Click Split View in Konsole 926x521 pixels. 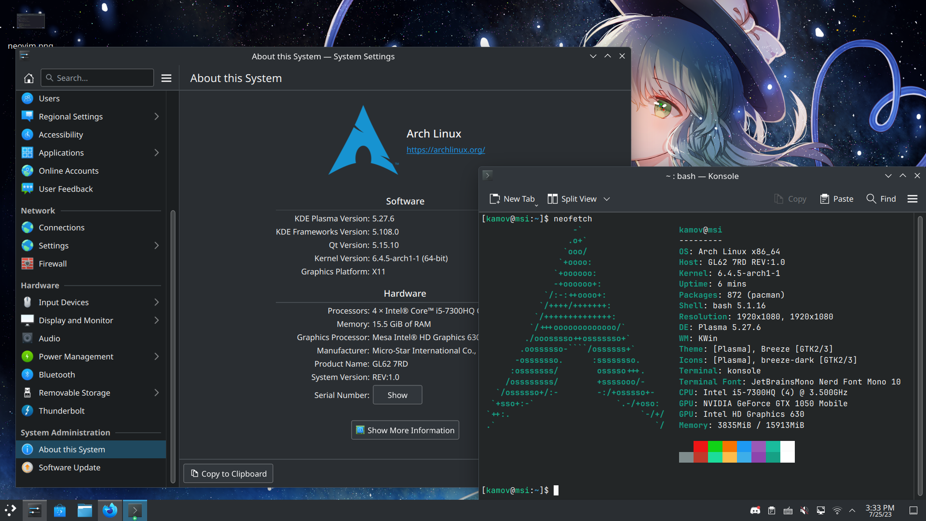[x=572, y=199]
